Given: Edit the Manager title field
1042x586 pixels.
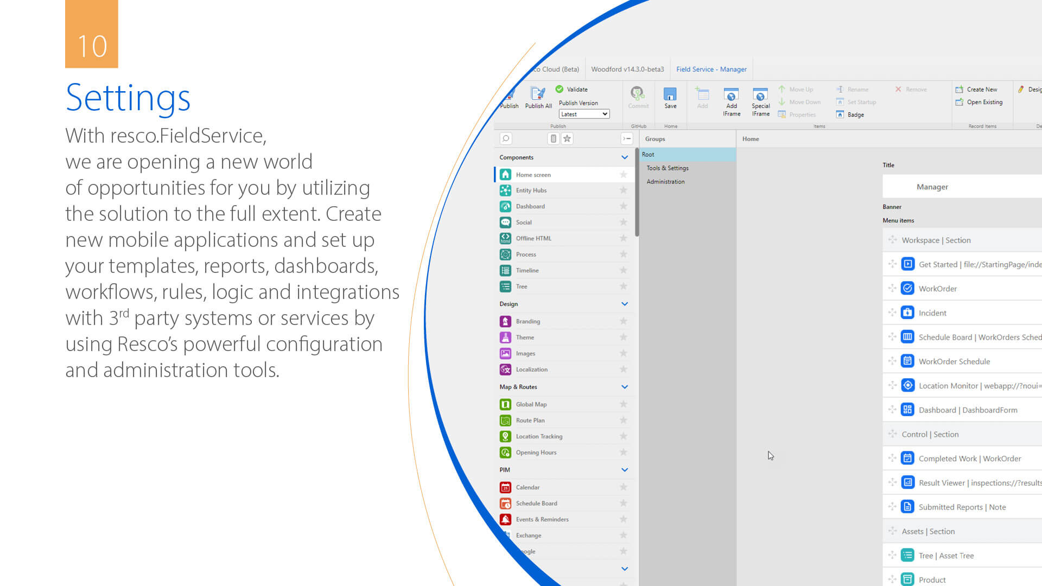Looking at the screenshot, I should (962, 187).
